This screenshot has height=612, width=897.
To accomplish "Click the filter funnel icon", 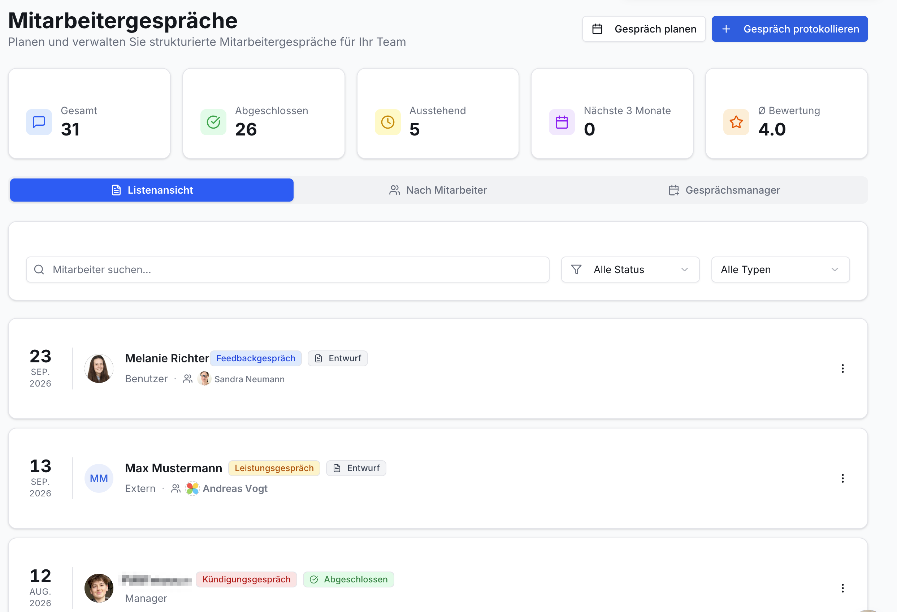I will point(576,270).
